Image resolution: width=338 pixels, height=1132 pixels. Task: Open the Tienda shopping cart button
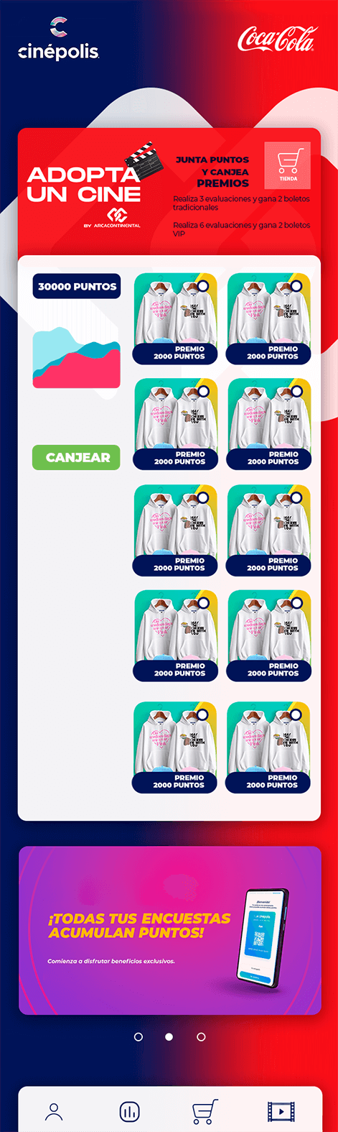(x=288, y=165)
